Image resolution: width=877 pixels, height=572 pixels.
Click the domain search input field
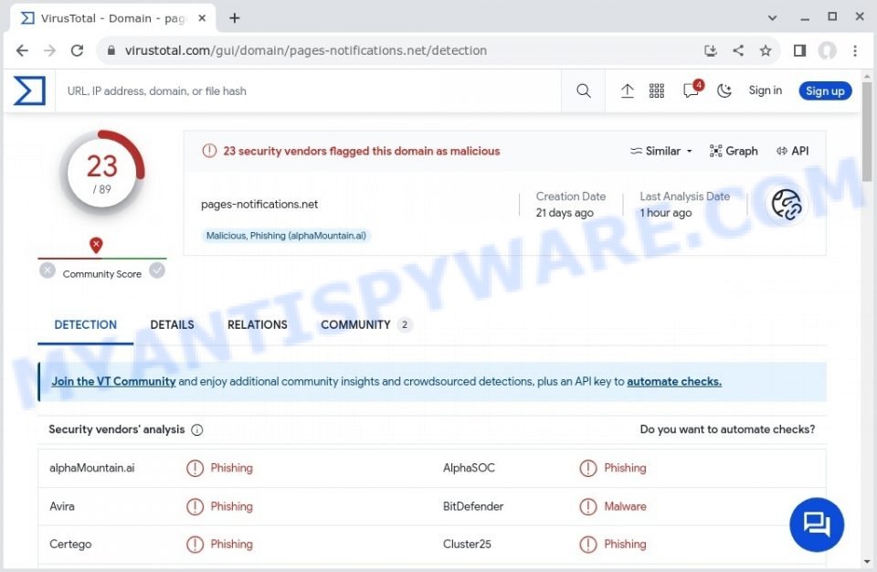point(274,90)
